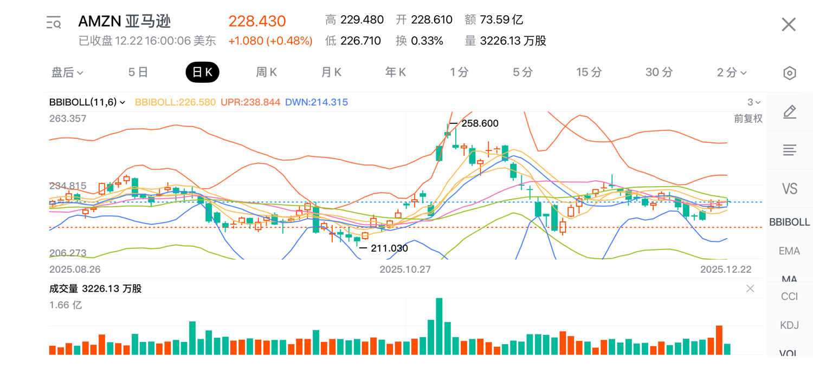Click the 2025.08.26 start date label

[75, 269]
